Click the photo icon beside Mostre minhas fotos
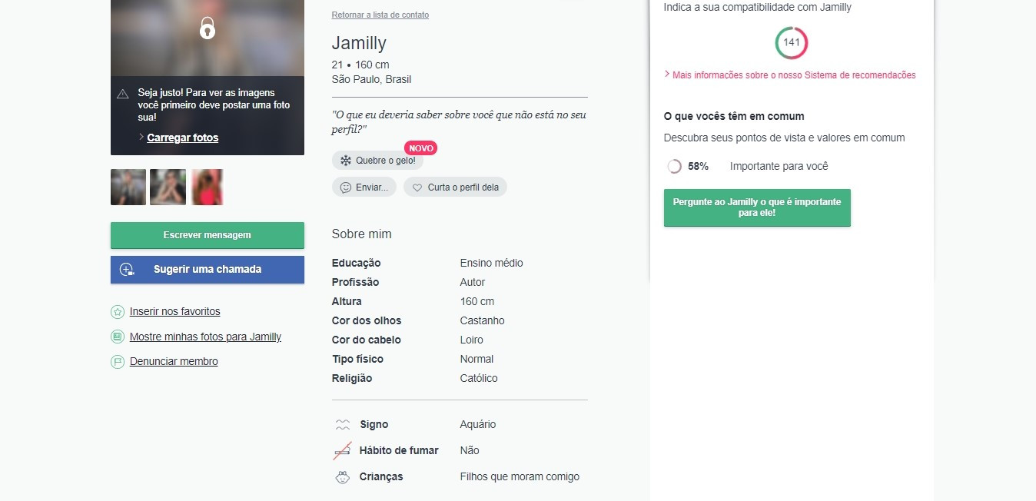Image resolution: width=1036 pixels, height=501 pixels. click(118, 337)
